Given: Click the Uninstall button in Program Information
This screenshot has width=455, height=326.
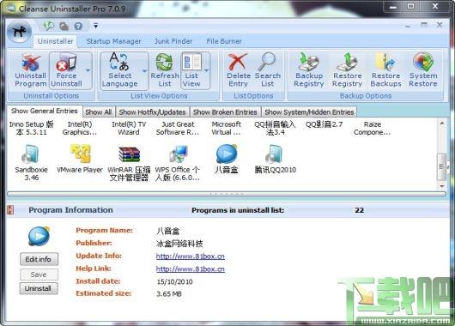Looking at the screenshot, I should [x=39, y=288].
